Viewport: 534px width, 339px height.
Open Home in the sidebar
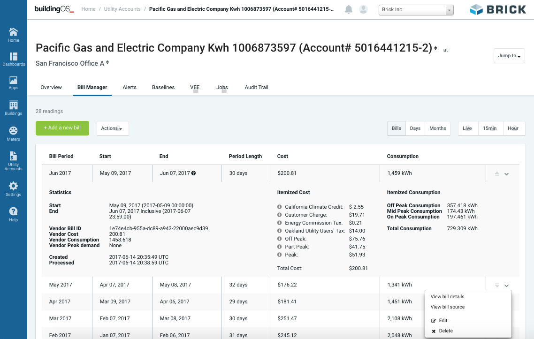(x=13, y=35)
